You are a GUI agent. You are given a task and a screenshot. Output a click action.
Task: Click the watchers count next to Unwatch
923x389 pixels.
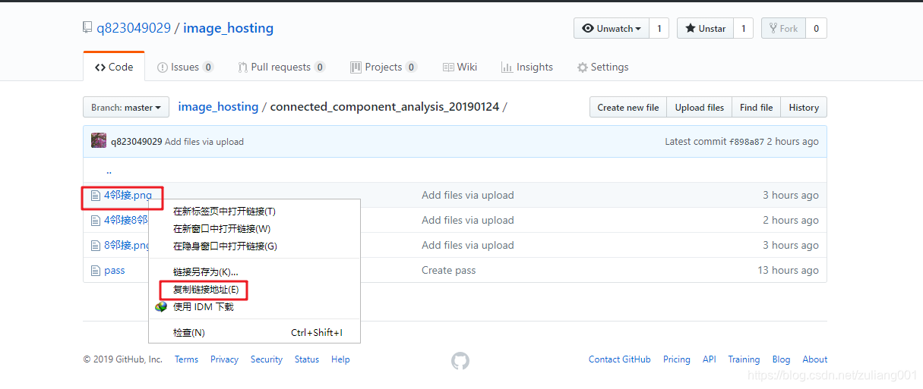coord(659,28)
